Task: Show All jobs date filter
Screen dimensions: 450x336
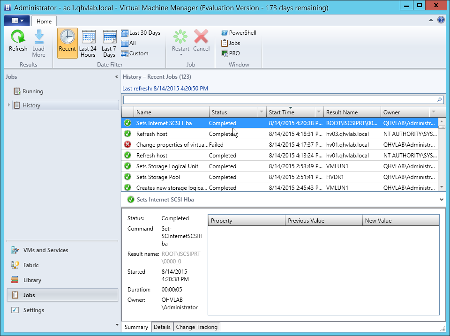Action: 128,43
